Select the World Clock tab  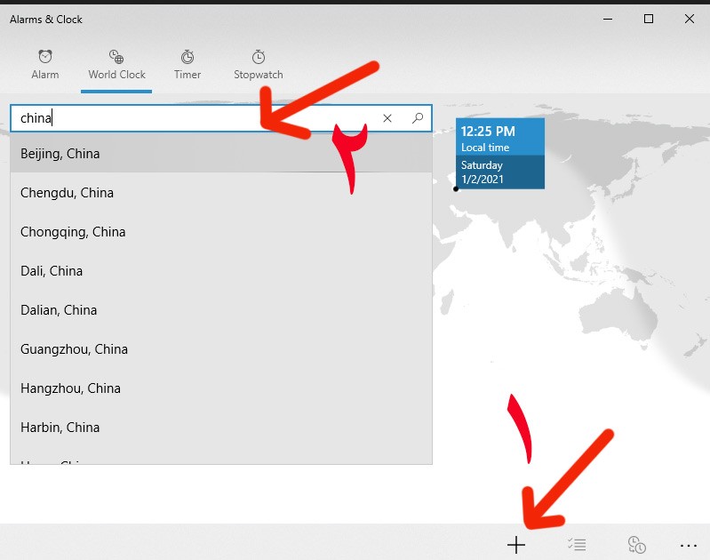[116, 65]
